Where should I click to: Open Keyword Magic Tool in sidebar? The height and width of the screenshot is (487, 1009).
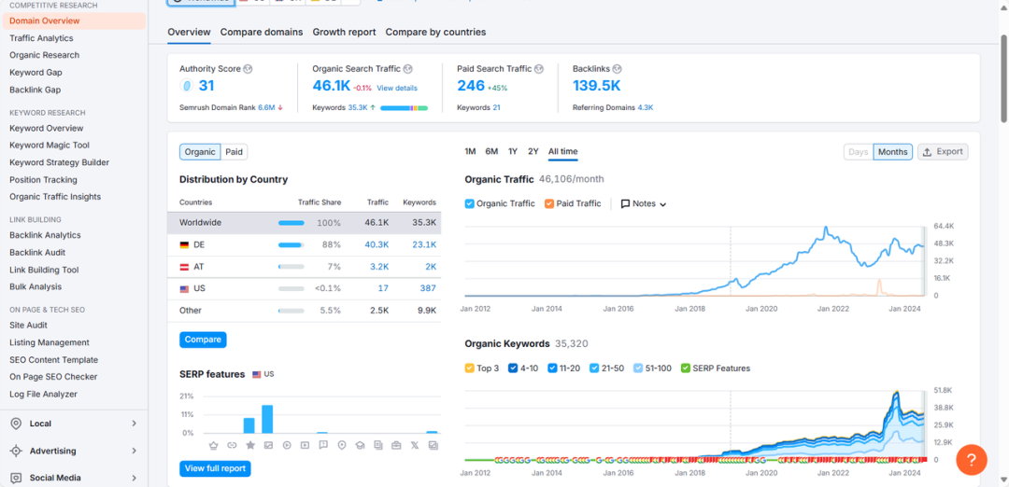(50, 146)
